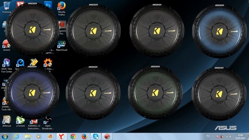Open Windows Explorer from the taskbar
249x140 pixels.
point(28,136)
